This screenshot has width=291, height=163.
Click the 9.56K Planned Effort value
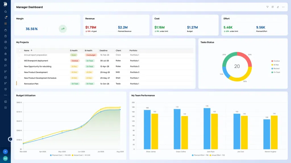click(x=261, y=27)
